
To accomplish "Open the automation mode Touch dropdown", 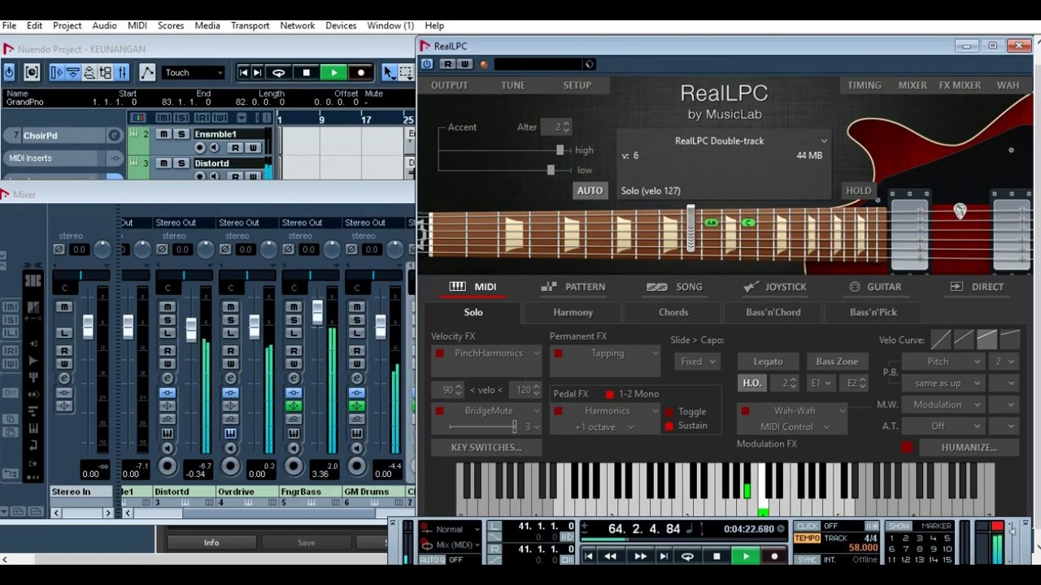I will 194,73.
